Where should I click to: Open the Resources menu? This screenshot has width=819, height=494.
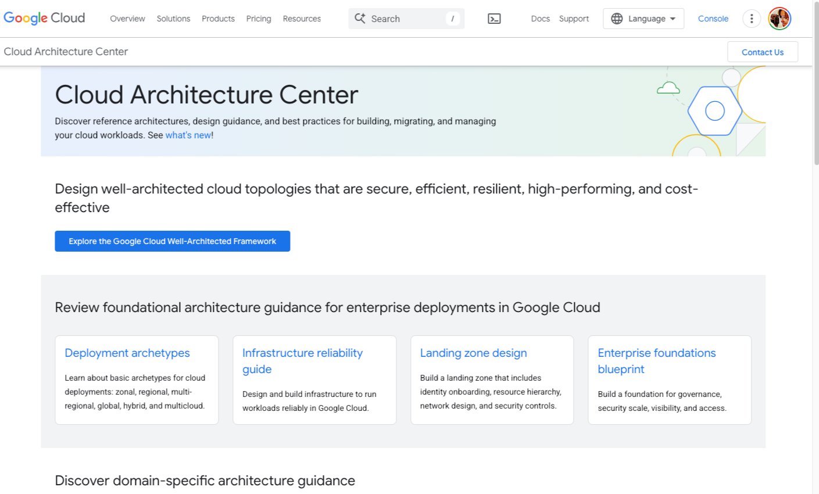tap(302, 19)
